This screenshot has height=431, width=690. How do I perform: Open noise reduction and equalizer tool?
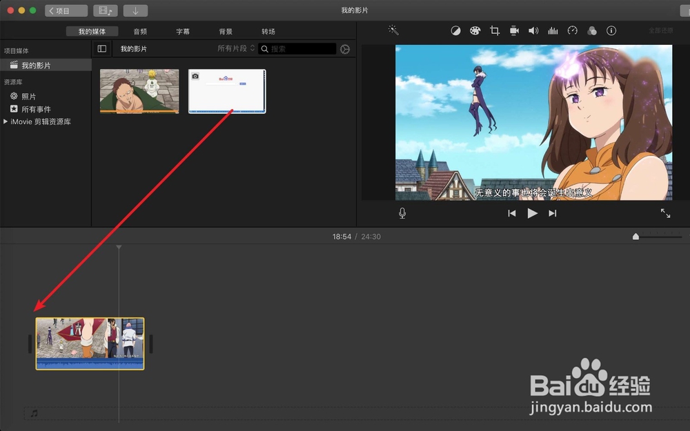click(553, 30)
